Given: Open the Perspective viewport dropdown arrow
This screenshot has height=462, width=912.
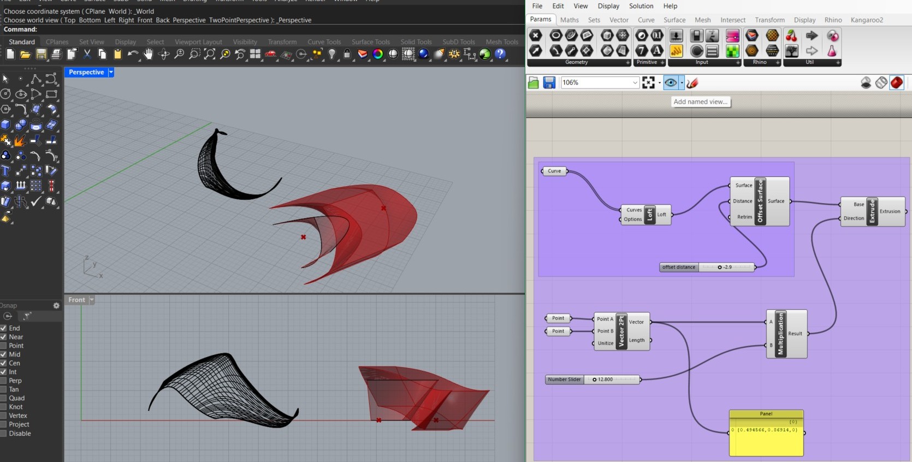Looking at the screenshot, I should 111,72.
